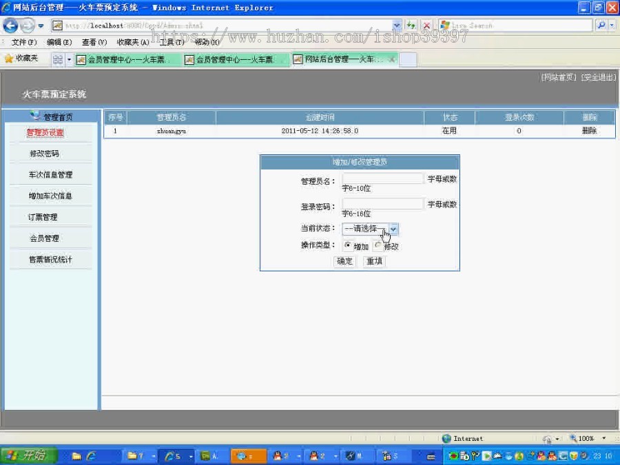This screenshot has width=620, height=465.
Task: Click the browser Forward arrow button
Action: [x=28, y=25]
